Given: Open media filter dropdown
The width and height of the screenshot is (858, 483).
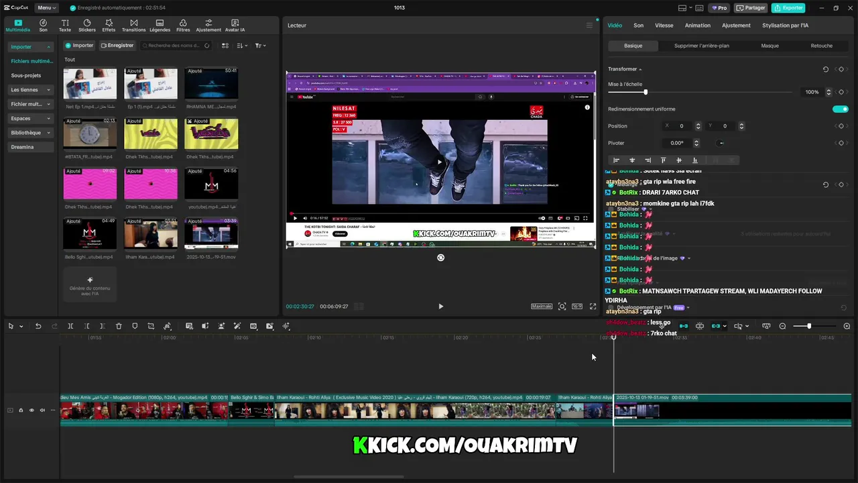Looking at the screenshot, I should click(x=260, y=46).
